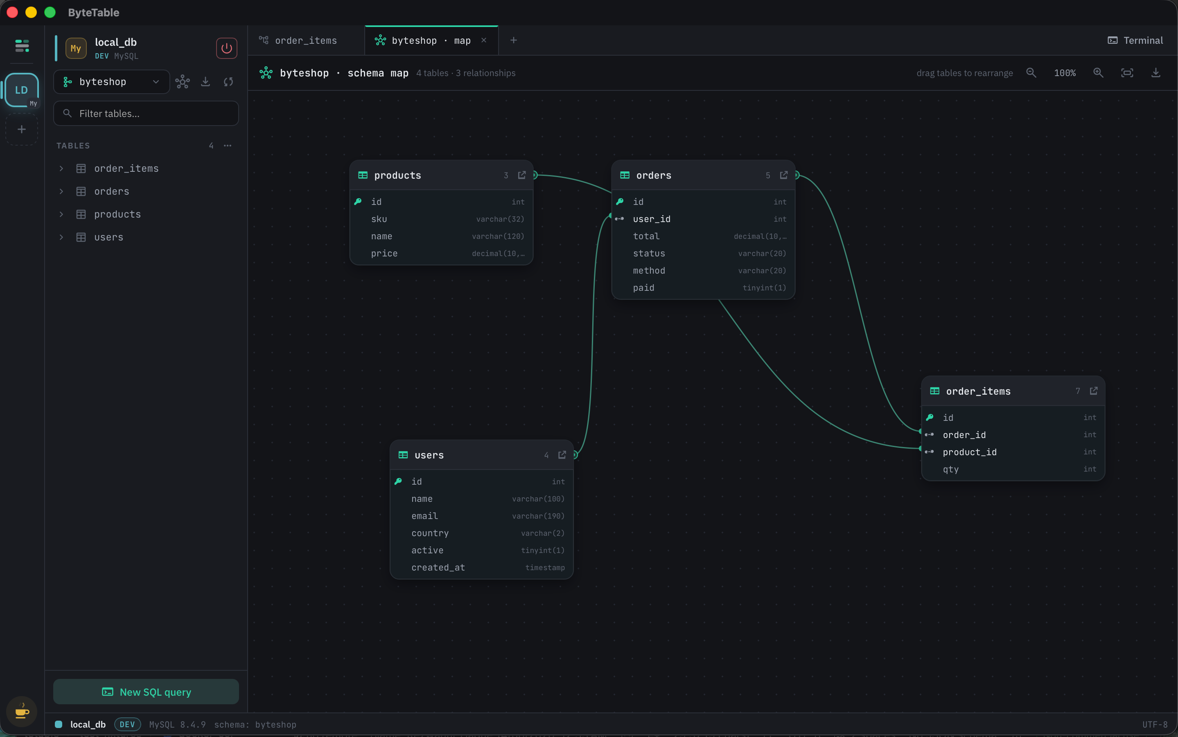The height and width of the screenshot is (737, 1178).
Task: Open the tables section more options menu
Action: point(227,146)
